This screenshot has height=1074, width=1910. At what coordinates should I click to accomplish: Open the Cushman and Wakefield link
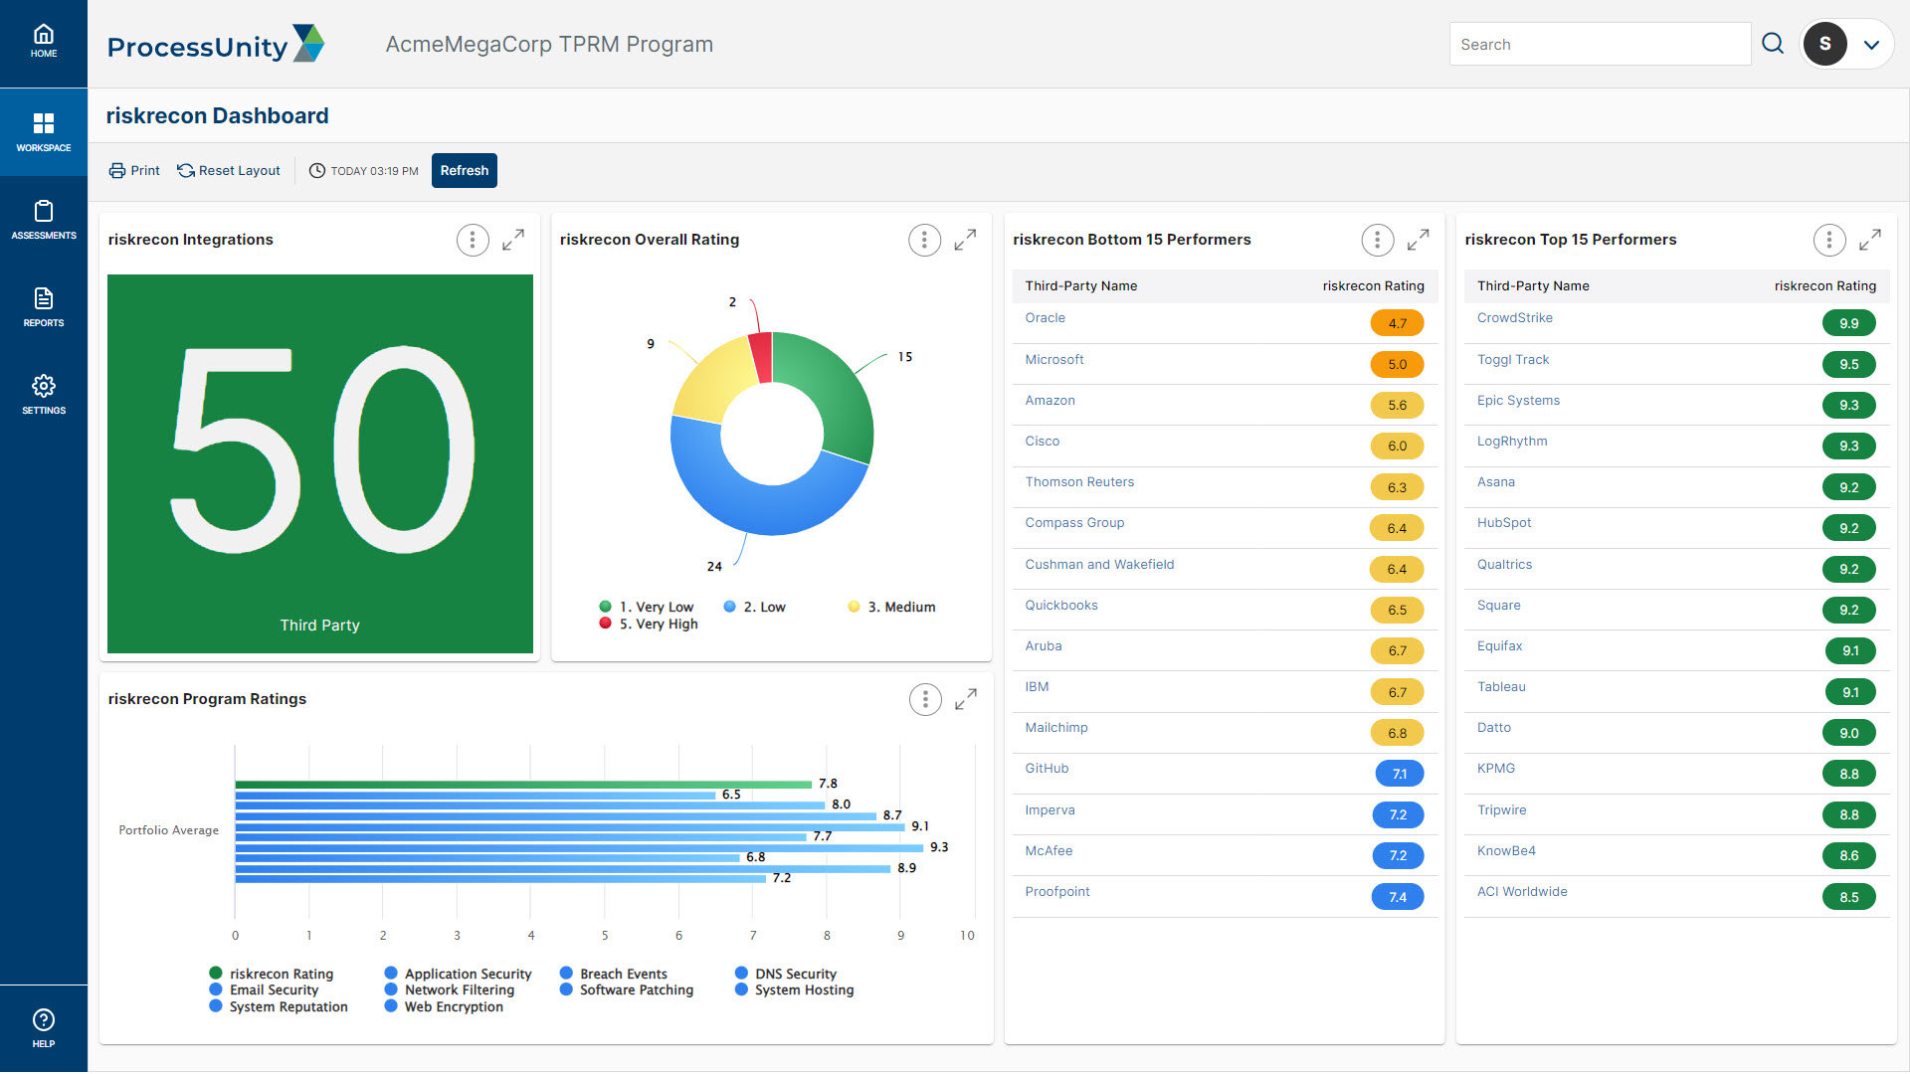[x=1099, y=565]
